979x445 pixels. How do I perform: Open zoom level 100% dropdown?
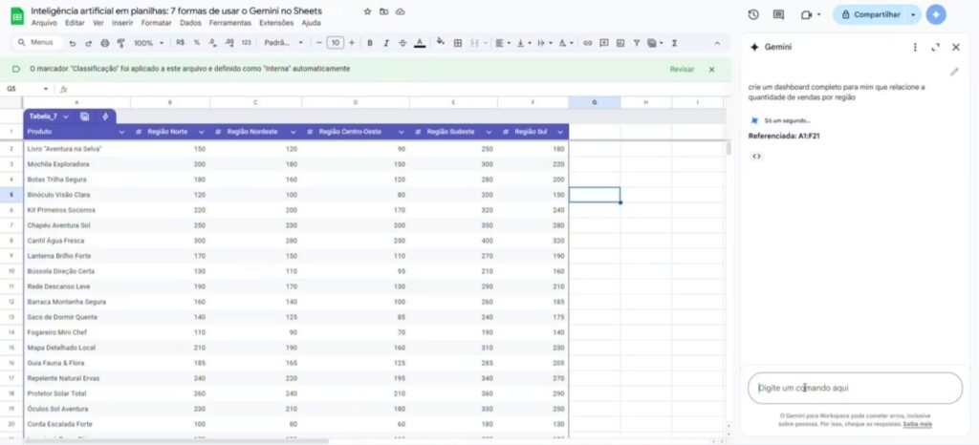tap(148, 43)
